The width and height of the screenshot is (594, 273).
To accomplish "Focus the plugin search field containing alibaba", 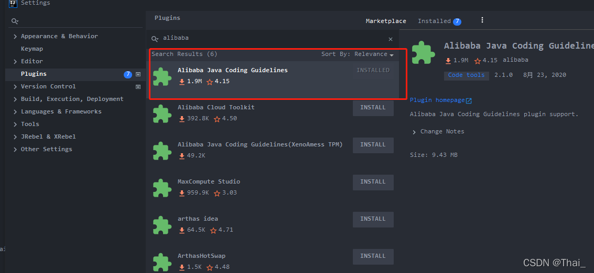I will [x=272, y=39].
